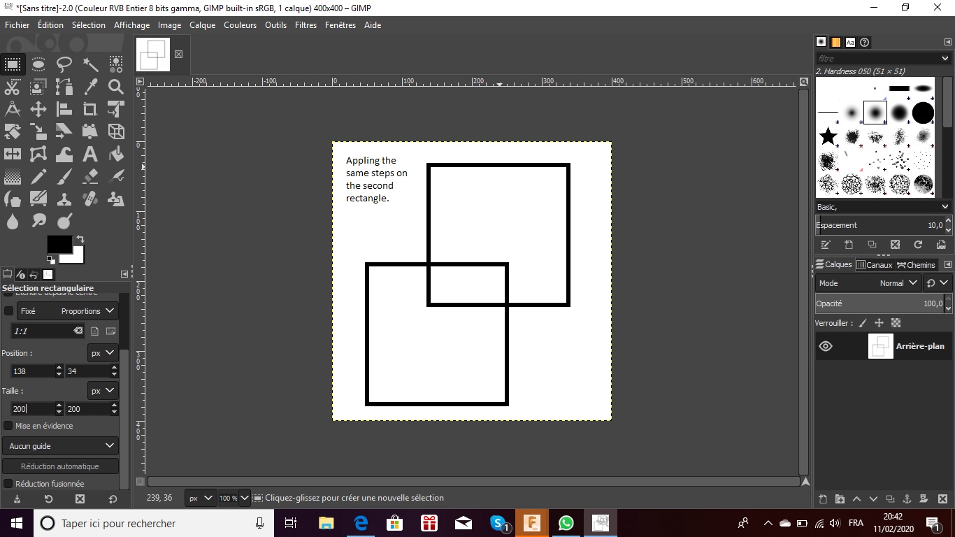Delete the current layer
The image size is (955, 537).
(943, 499)
